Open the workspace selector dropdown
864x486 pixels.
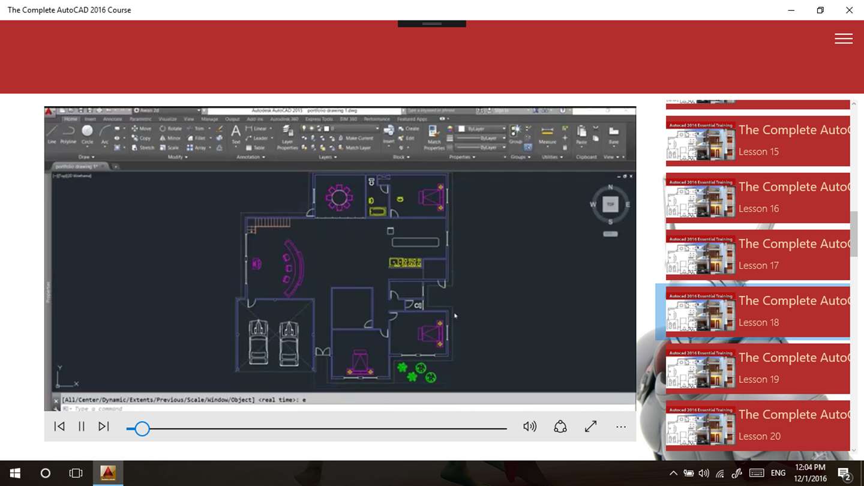[167, 110]
